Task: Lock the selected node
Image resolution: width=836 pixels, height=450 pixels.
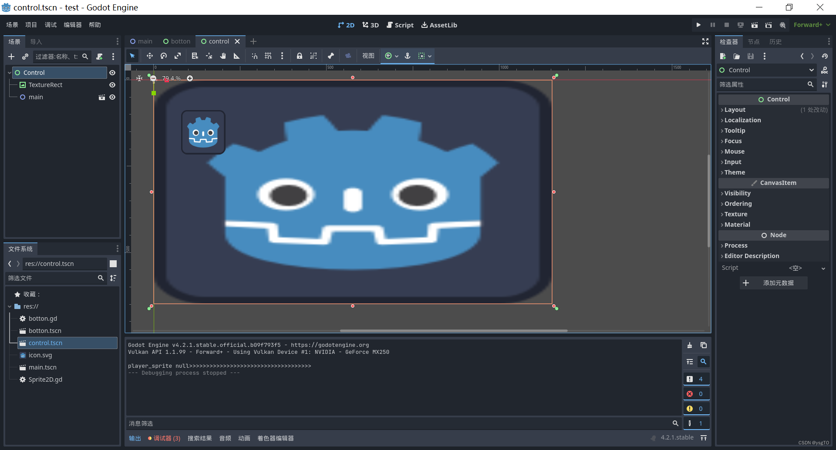Action: [x=300, y=56]
